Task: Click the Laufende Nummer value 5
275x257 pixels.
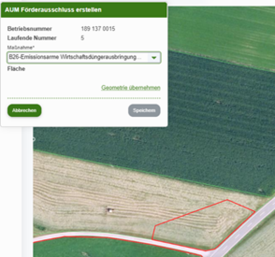Action: coord(82,38)
